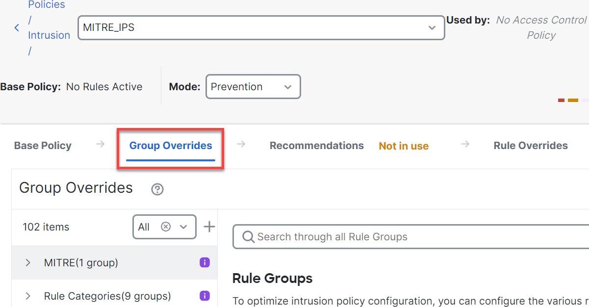This screenshot has width=589, height=307.
Task: Expand the MITRE(1 group) tree item
Action: click(28, 263)
